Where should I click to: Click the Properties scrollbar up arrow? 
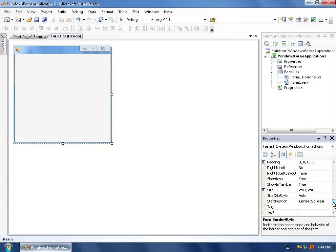click(334, 162)
